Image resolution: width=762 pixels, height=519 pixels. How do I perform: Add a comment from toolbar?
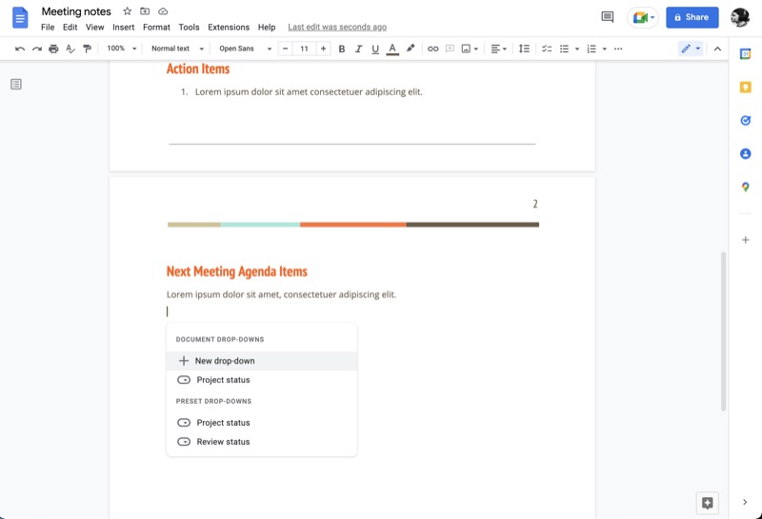click(450, 49)
